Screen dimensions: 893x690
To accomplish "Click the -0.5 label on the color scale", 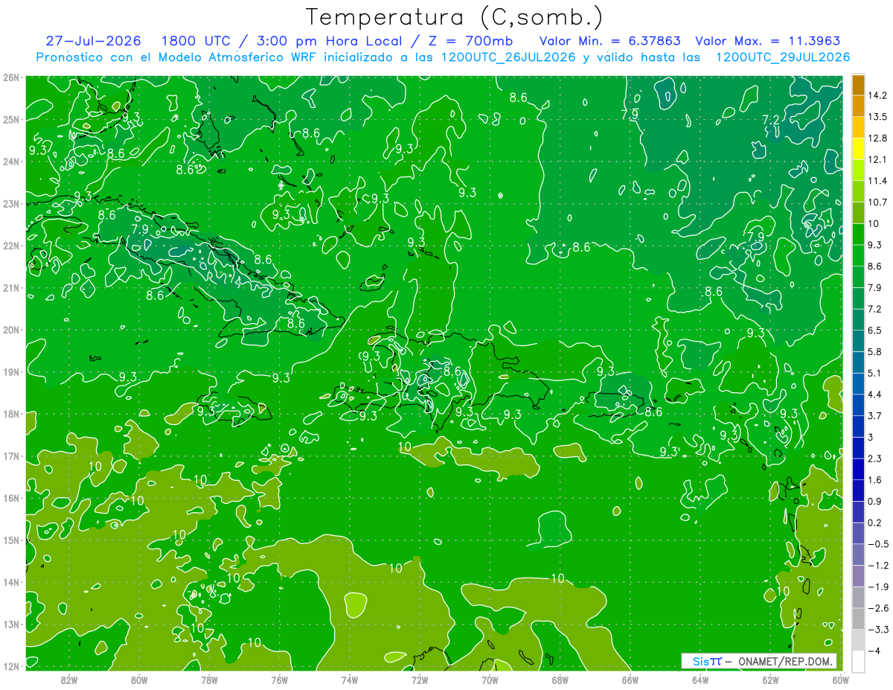I will 877,544.
